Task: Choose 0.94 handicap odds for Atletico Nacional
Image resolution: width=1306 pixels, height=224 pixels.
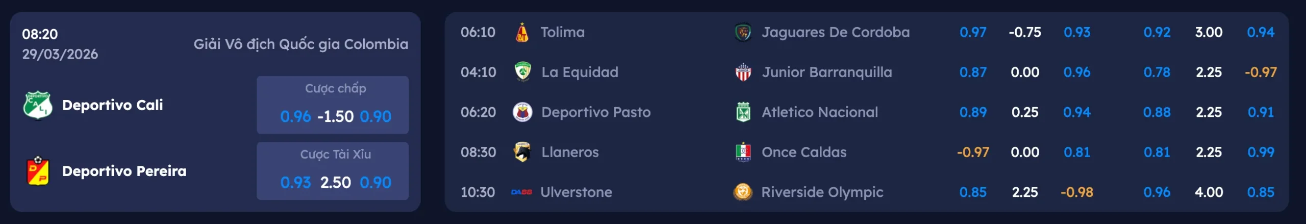Action: point(1076,112)
